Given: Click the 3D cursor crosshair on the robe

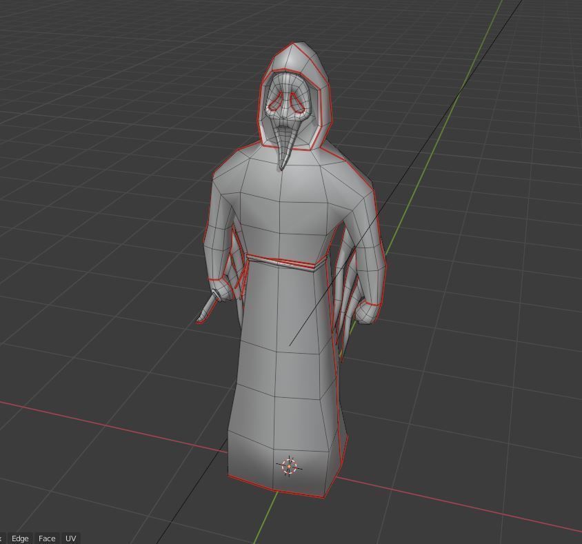Looking at the screenshot, I should point(289,467).
